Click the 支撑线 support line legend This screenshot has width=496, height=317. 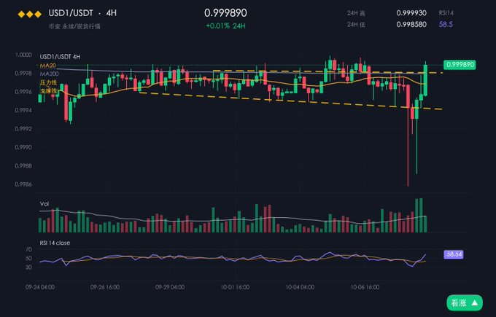[48, 91]
